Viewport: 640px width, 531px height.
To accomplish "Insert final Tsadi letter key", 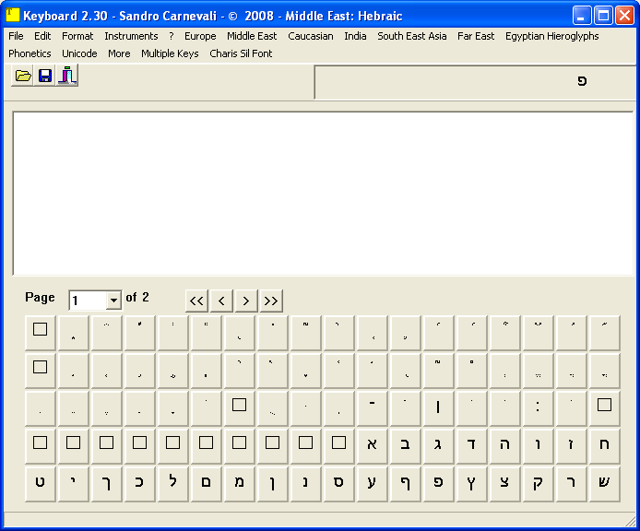I will pyautogui.click(x=471, y=484).
